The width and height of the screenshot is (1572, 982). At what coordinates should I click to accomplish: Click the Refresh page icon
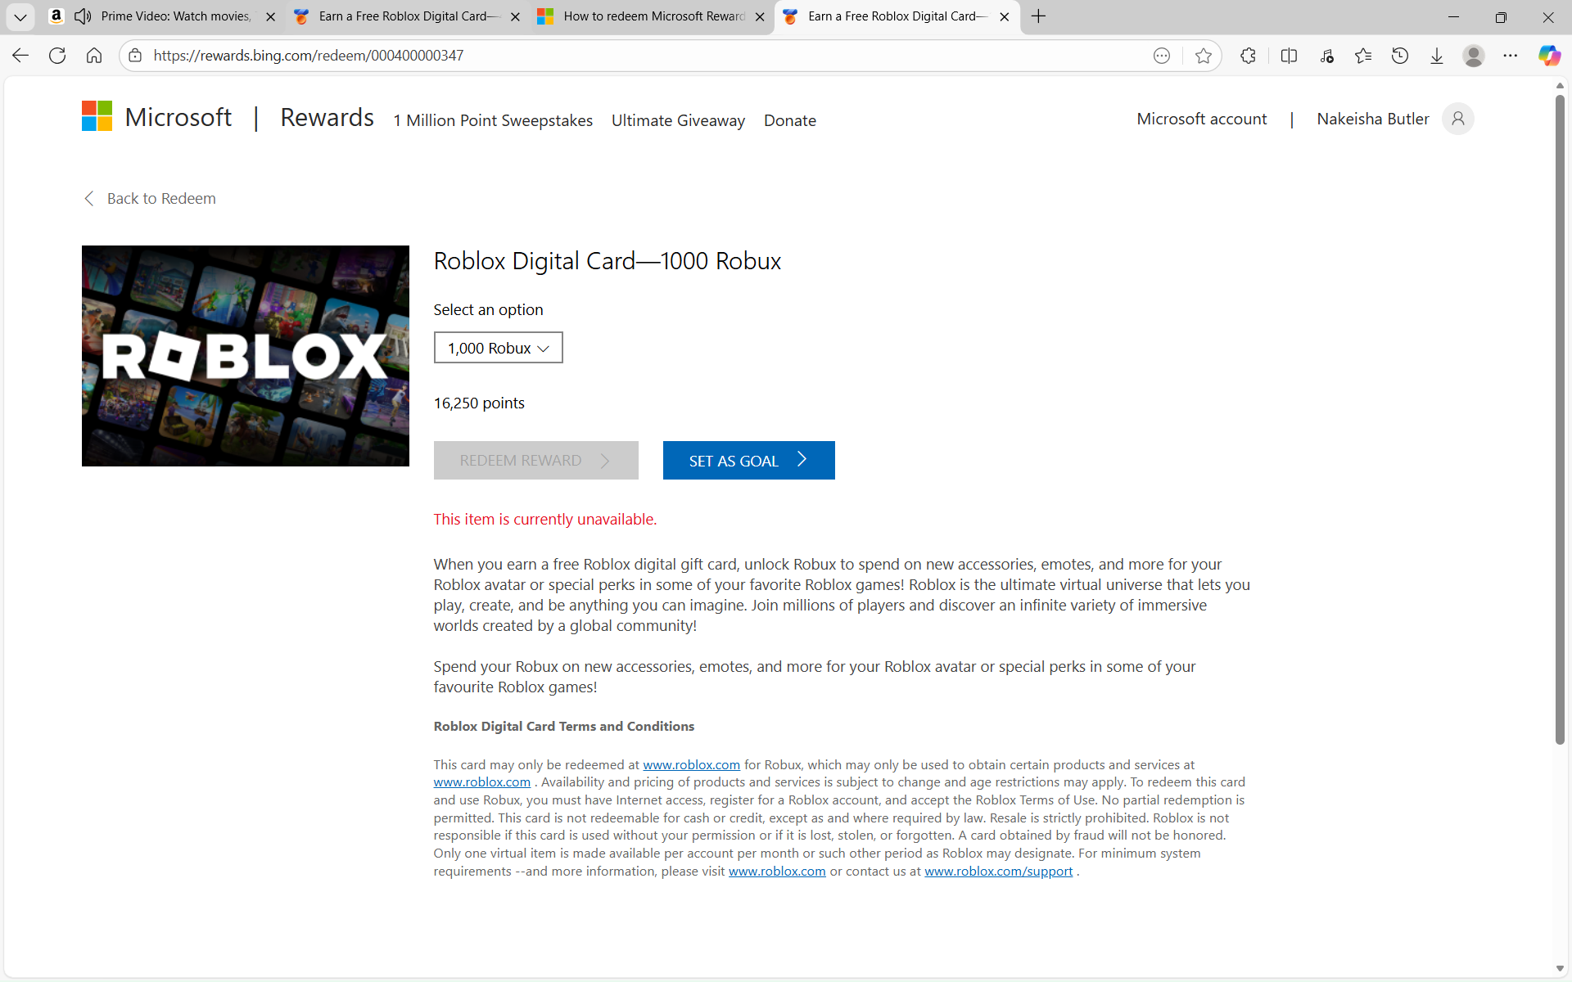[x=57, y=56]
